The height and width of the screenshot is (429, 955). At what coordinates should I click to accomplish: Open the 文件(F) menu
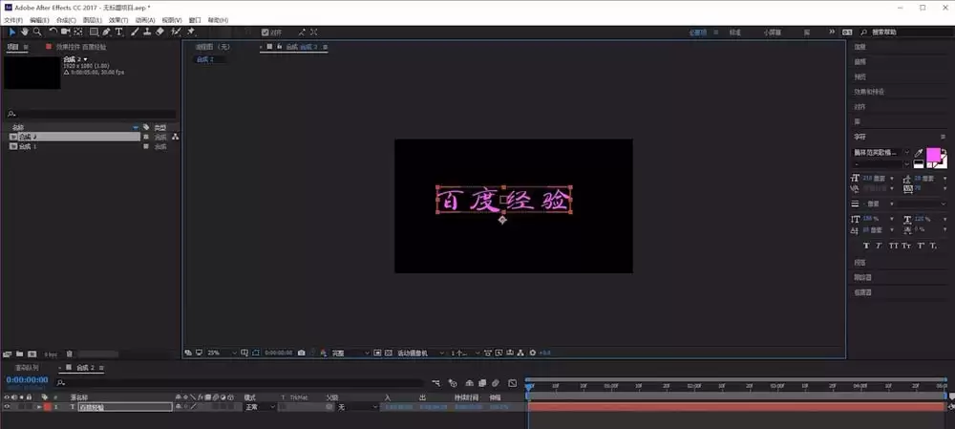[x=12, y=20]
